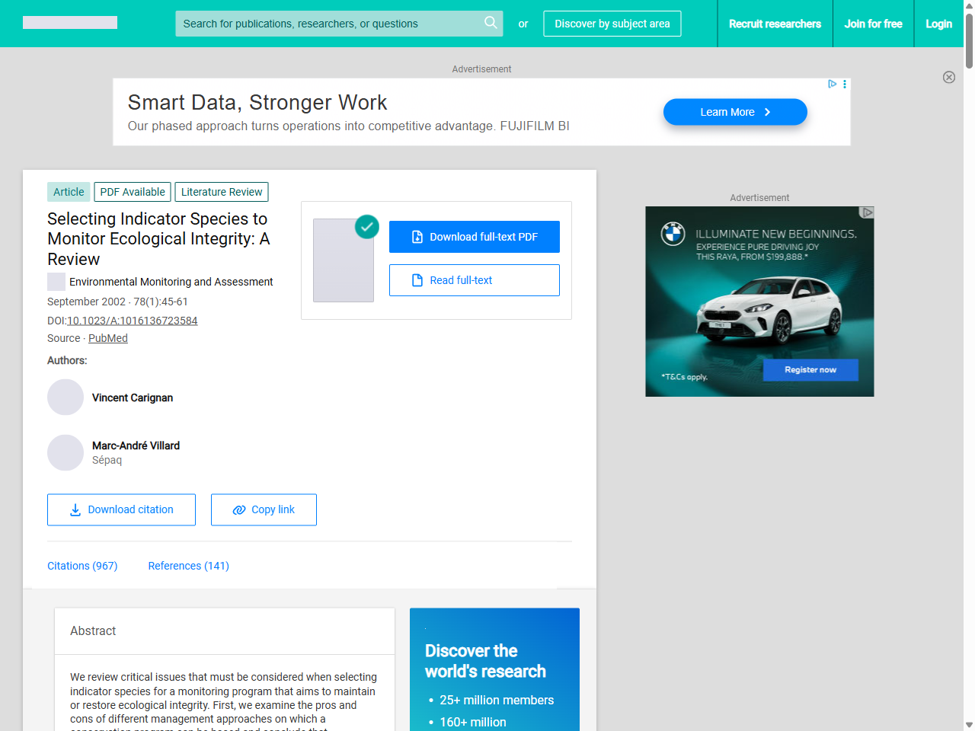This screenshot has width=975, height=731.
Task: Open the PubMed source link
Action: click(107, 337)
